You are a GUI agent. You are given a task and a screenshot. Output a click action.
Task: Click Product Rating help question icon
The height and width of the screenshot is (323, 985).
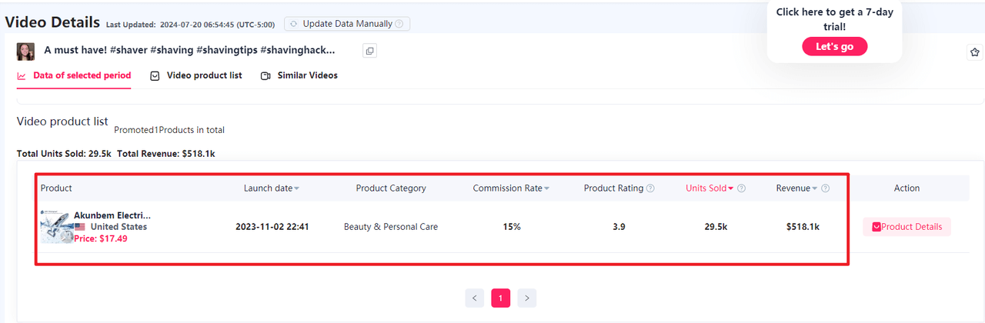pos(650,188)
